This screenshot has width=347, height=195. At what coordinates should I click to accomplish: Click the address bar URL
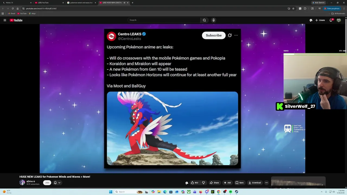[41, 8]
